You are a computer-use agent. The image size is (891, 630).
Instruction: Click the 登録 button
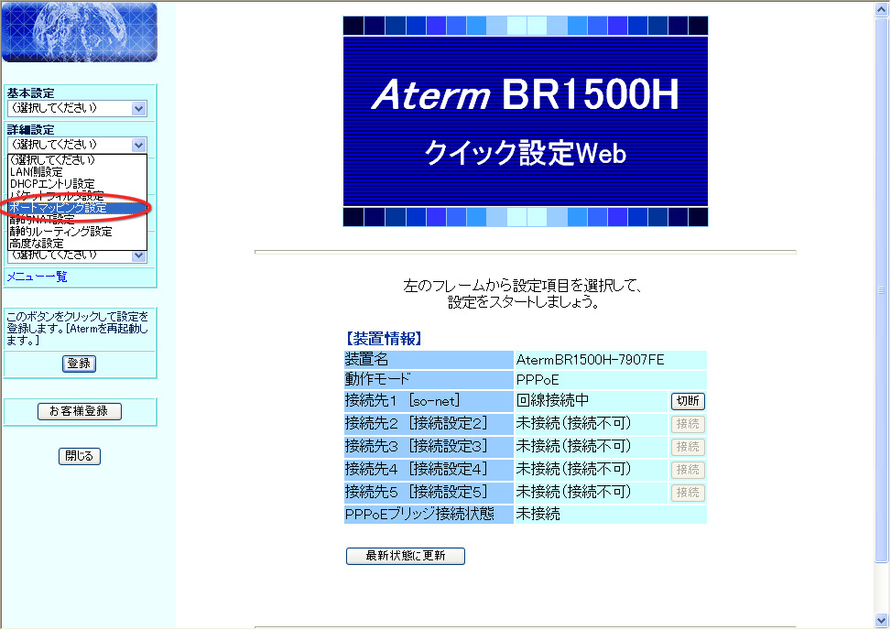point(79,364)
